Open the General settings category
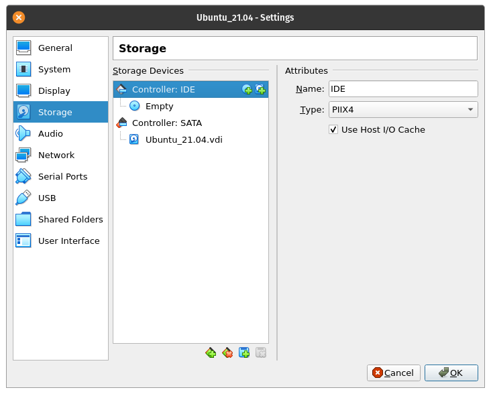Viewport: 491px width, 394px height. pos(55,48)
